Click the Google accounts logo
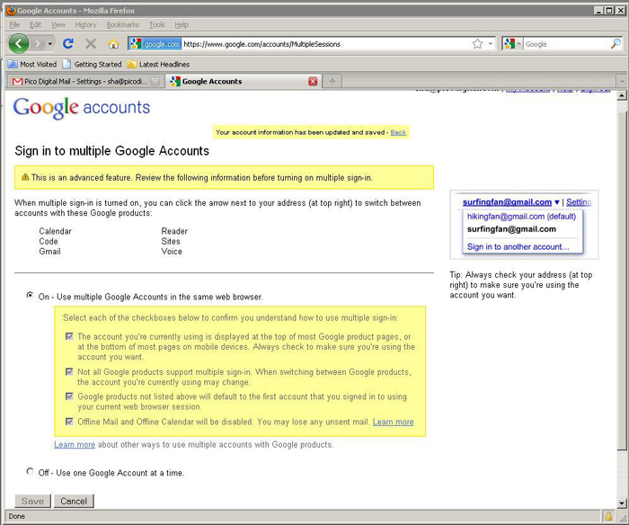 click(82, 108)
